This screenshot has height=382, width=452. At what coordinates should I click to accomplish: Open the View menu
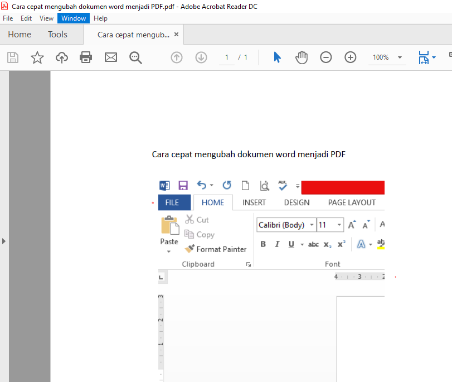46,18
